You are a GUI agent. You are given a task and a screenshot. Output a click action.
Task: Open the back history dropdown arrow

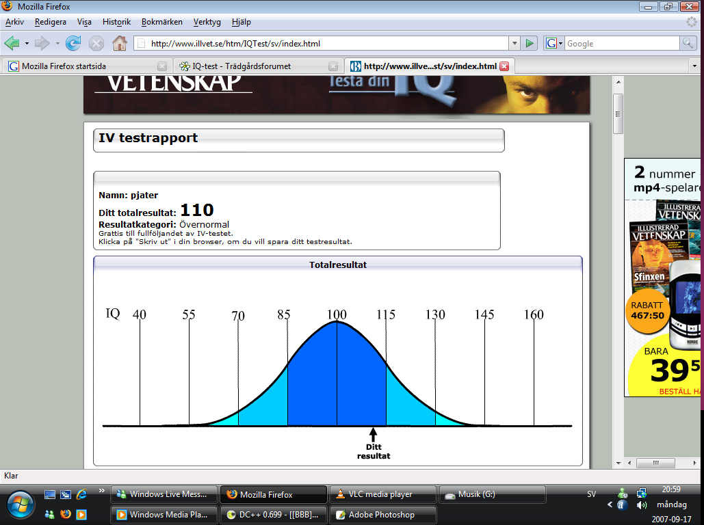[27, 43]
